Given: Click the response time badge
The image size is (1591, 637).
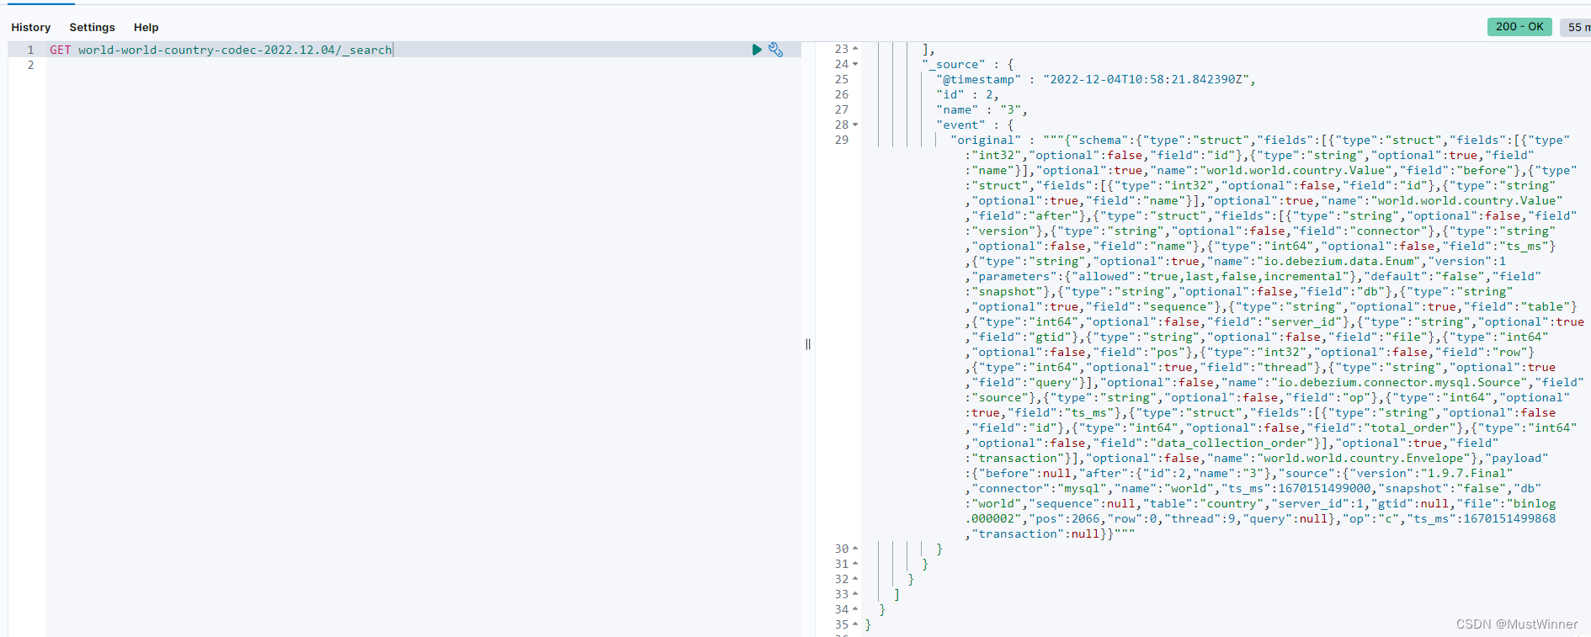Looking at the screenshot, I should [x=1576, y=27].
